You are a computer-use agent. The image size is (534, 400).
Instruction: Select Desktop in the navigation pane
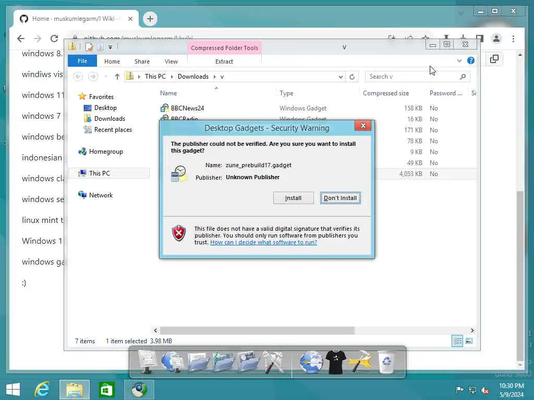105,108
